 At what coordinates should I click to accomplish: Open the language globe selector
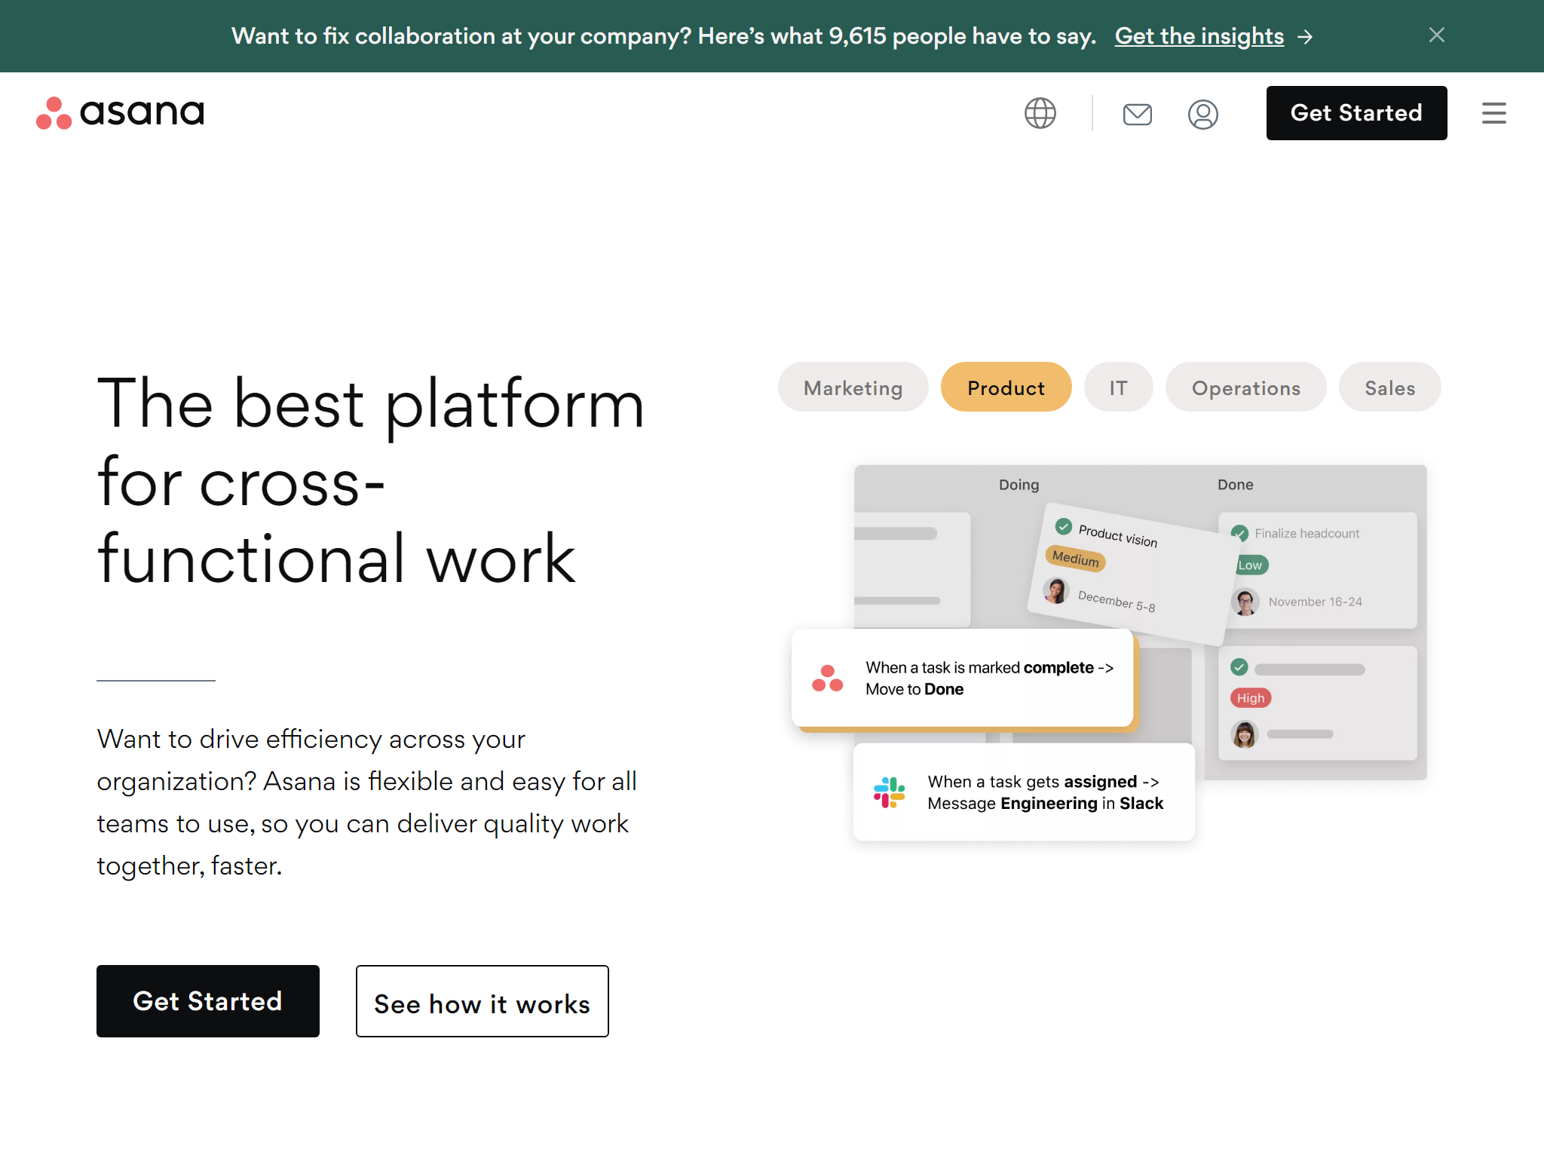(x=1040, y=113)
